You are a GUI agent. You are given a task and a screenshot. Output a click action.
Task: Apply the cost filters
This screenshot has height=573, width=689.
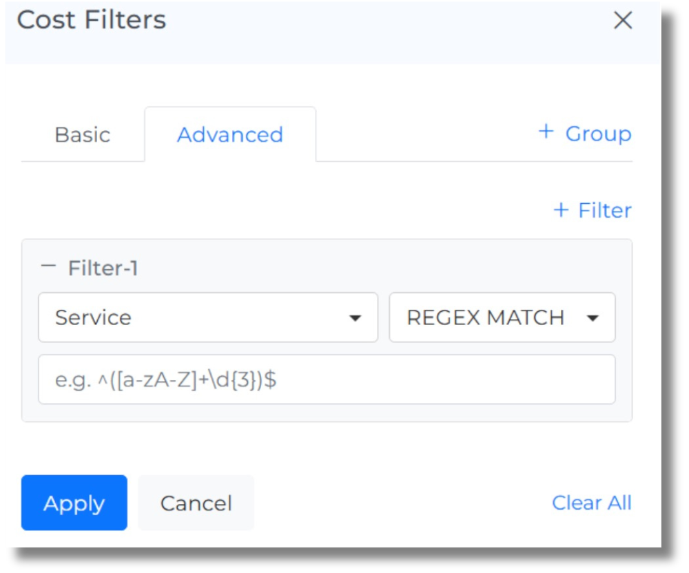click(x=74, y=503)
